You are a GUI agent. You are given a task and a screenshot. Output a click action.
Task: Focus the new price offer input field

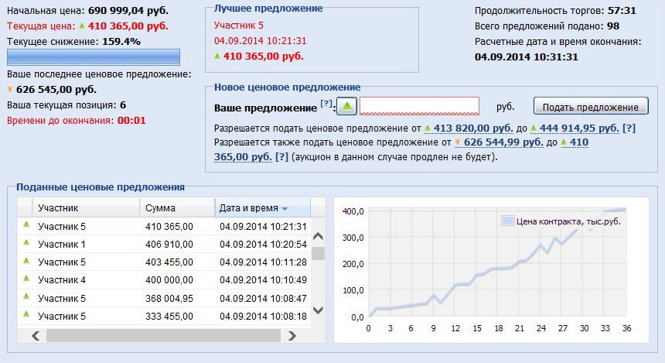tap(419, 107)
